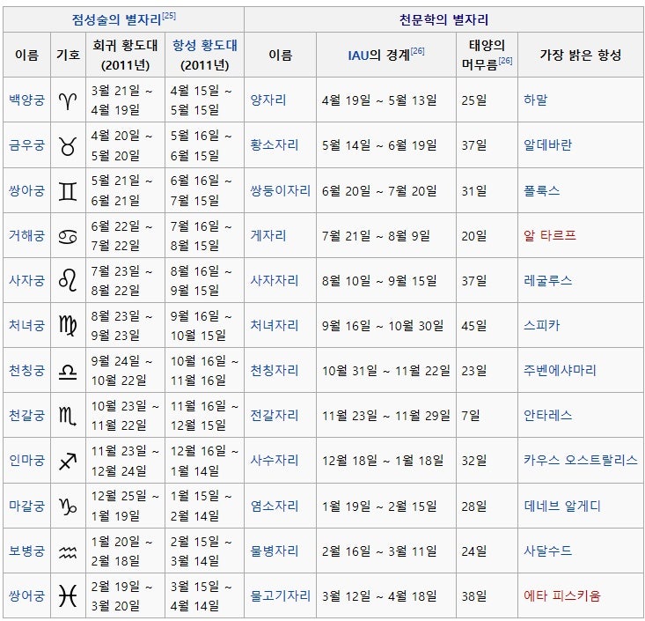The image size is (645, 621).
Task: Open the 쌍어궁 link
Action: [26, 595]
